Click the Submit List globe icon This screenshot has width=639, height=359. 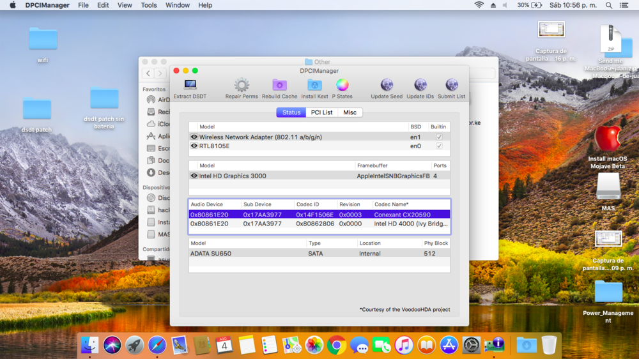(451, 85)
